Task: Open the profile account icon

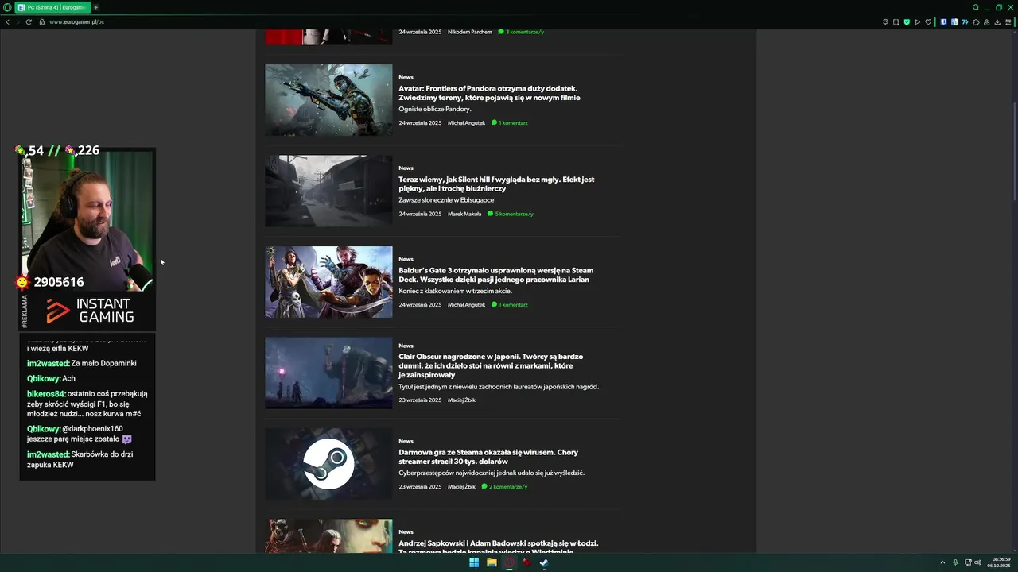Action: click(x=987, y=21)
